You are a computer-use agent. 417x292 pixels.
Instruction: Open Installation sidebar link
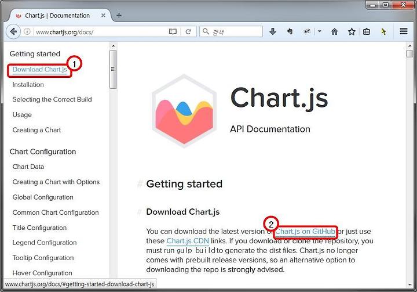[28, 85]
